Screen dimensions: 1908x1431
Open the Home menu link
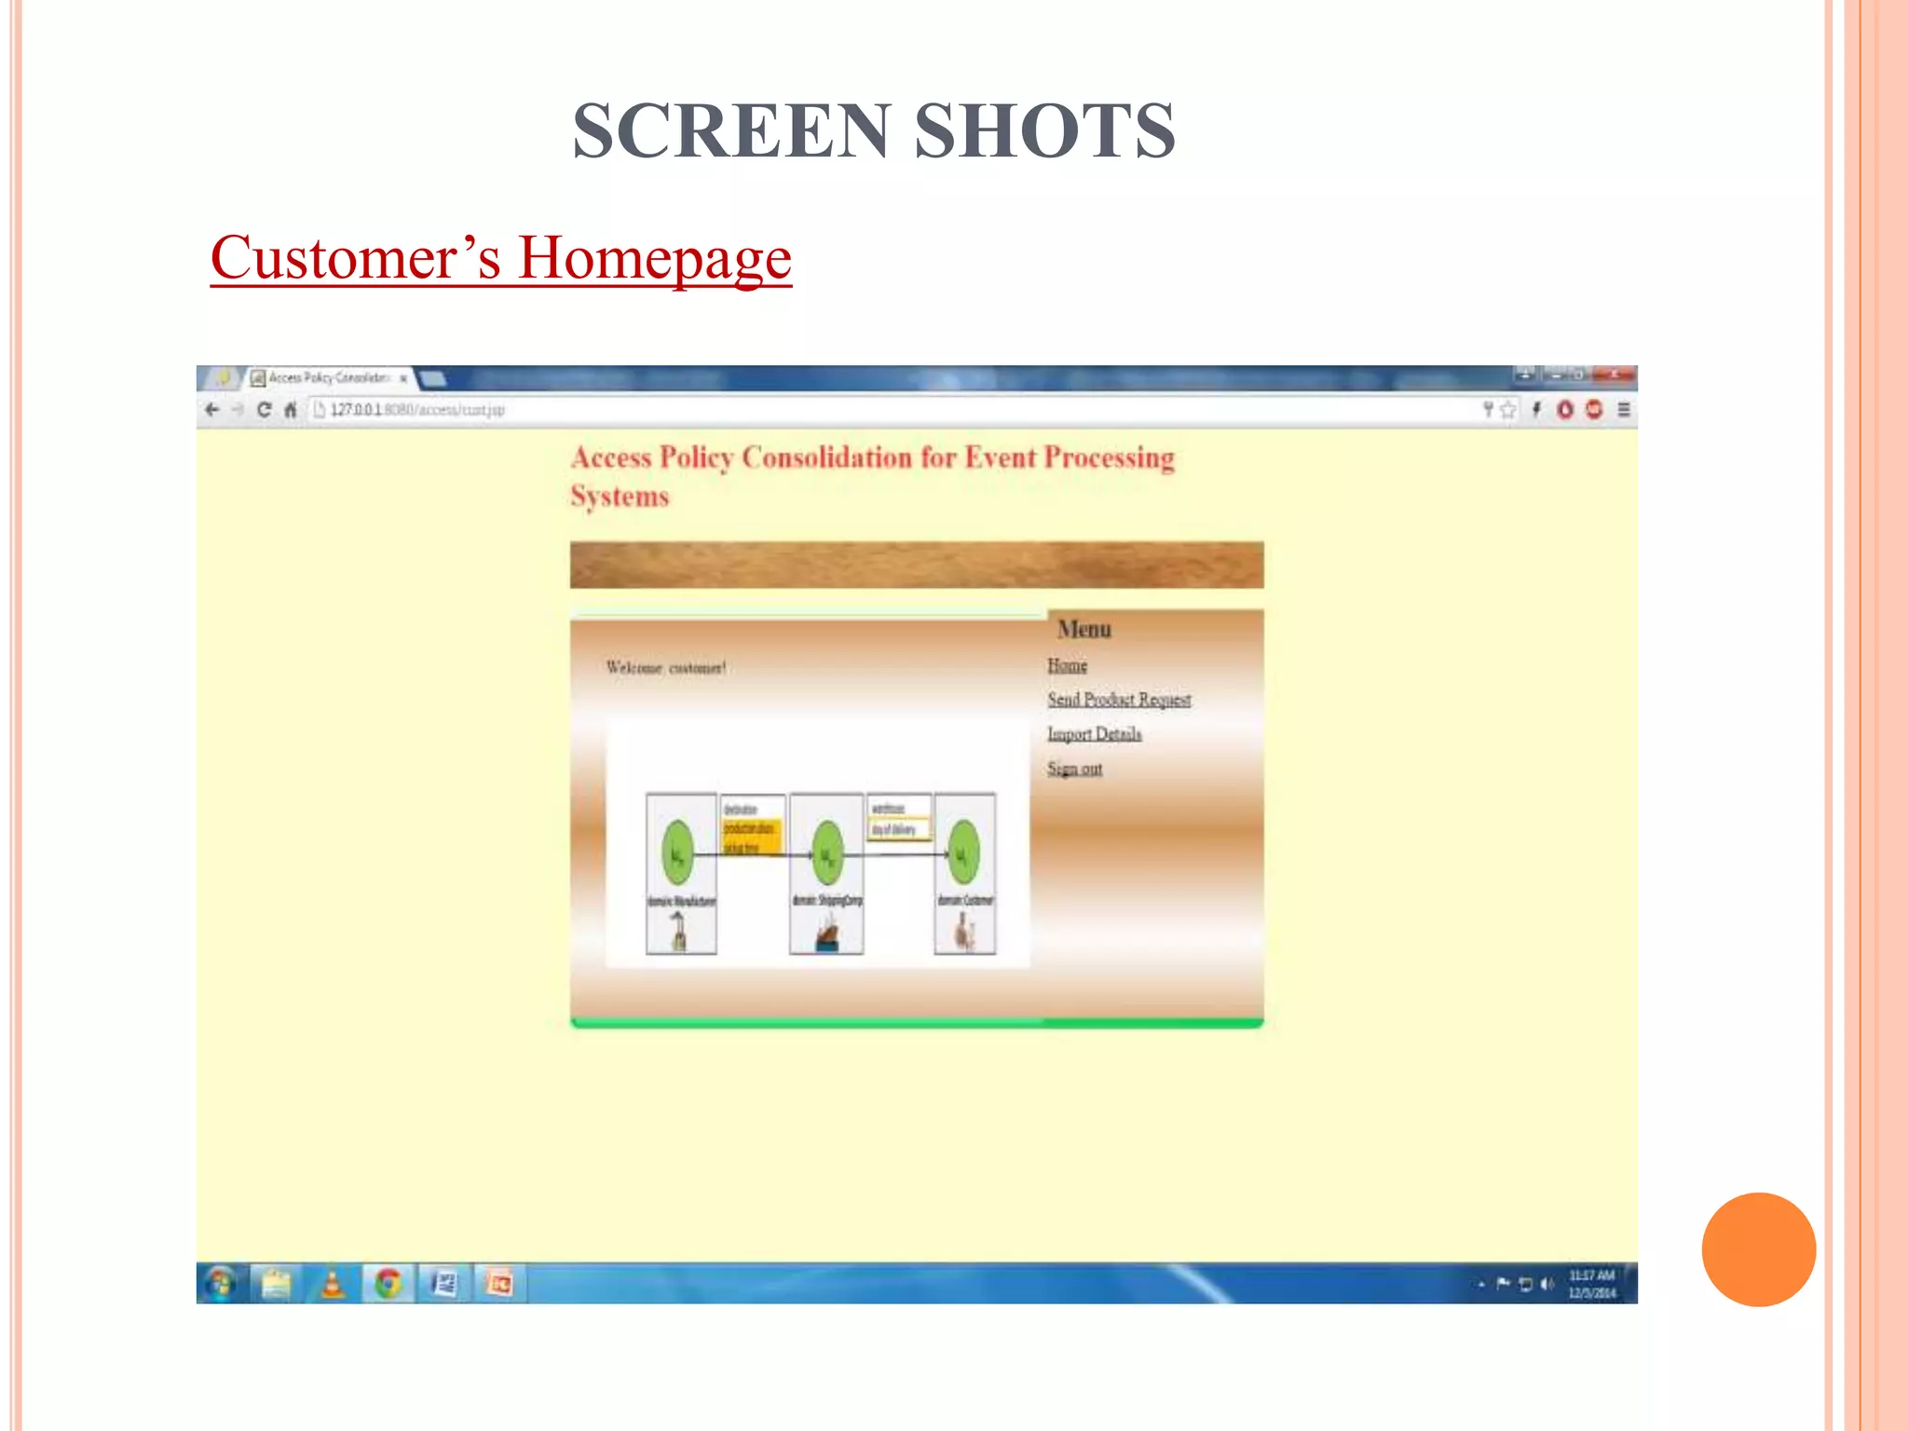(1067, 666)
